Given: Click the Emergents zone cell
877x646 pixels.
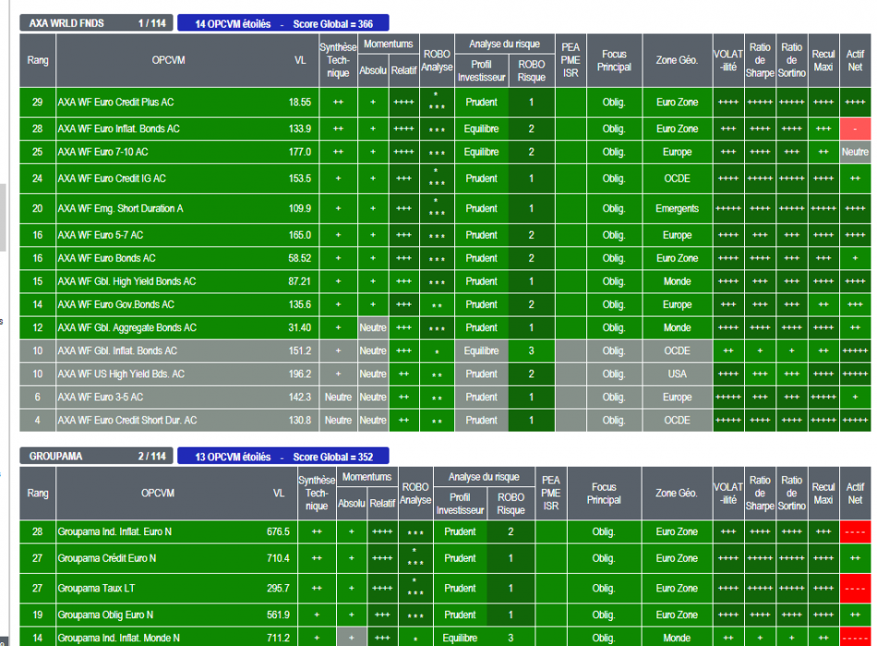Looking at the screenshot, I should [x=678, y=209].
